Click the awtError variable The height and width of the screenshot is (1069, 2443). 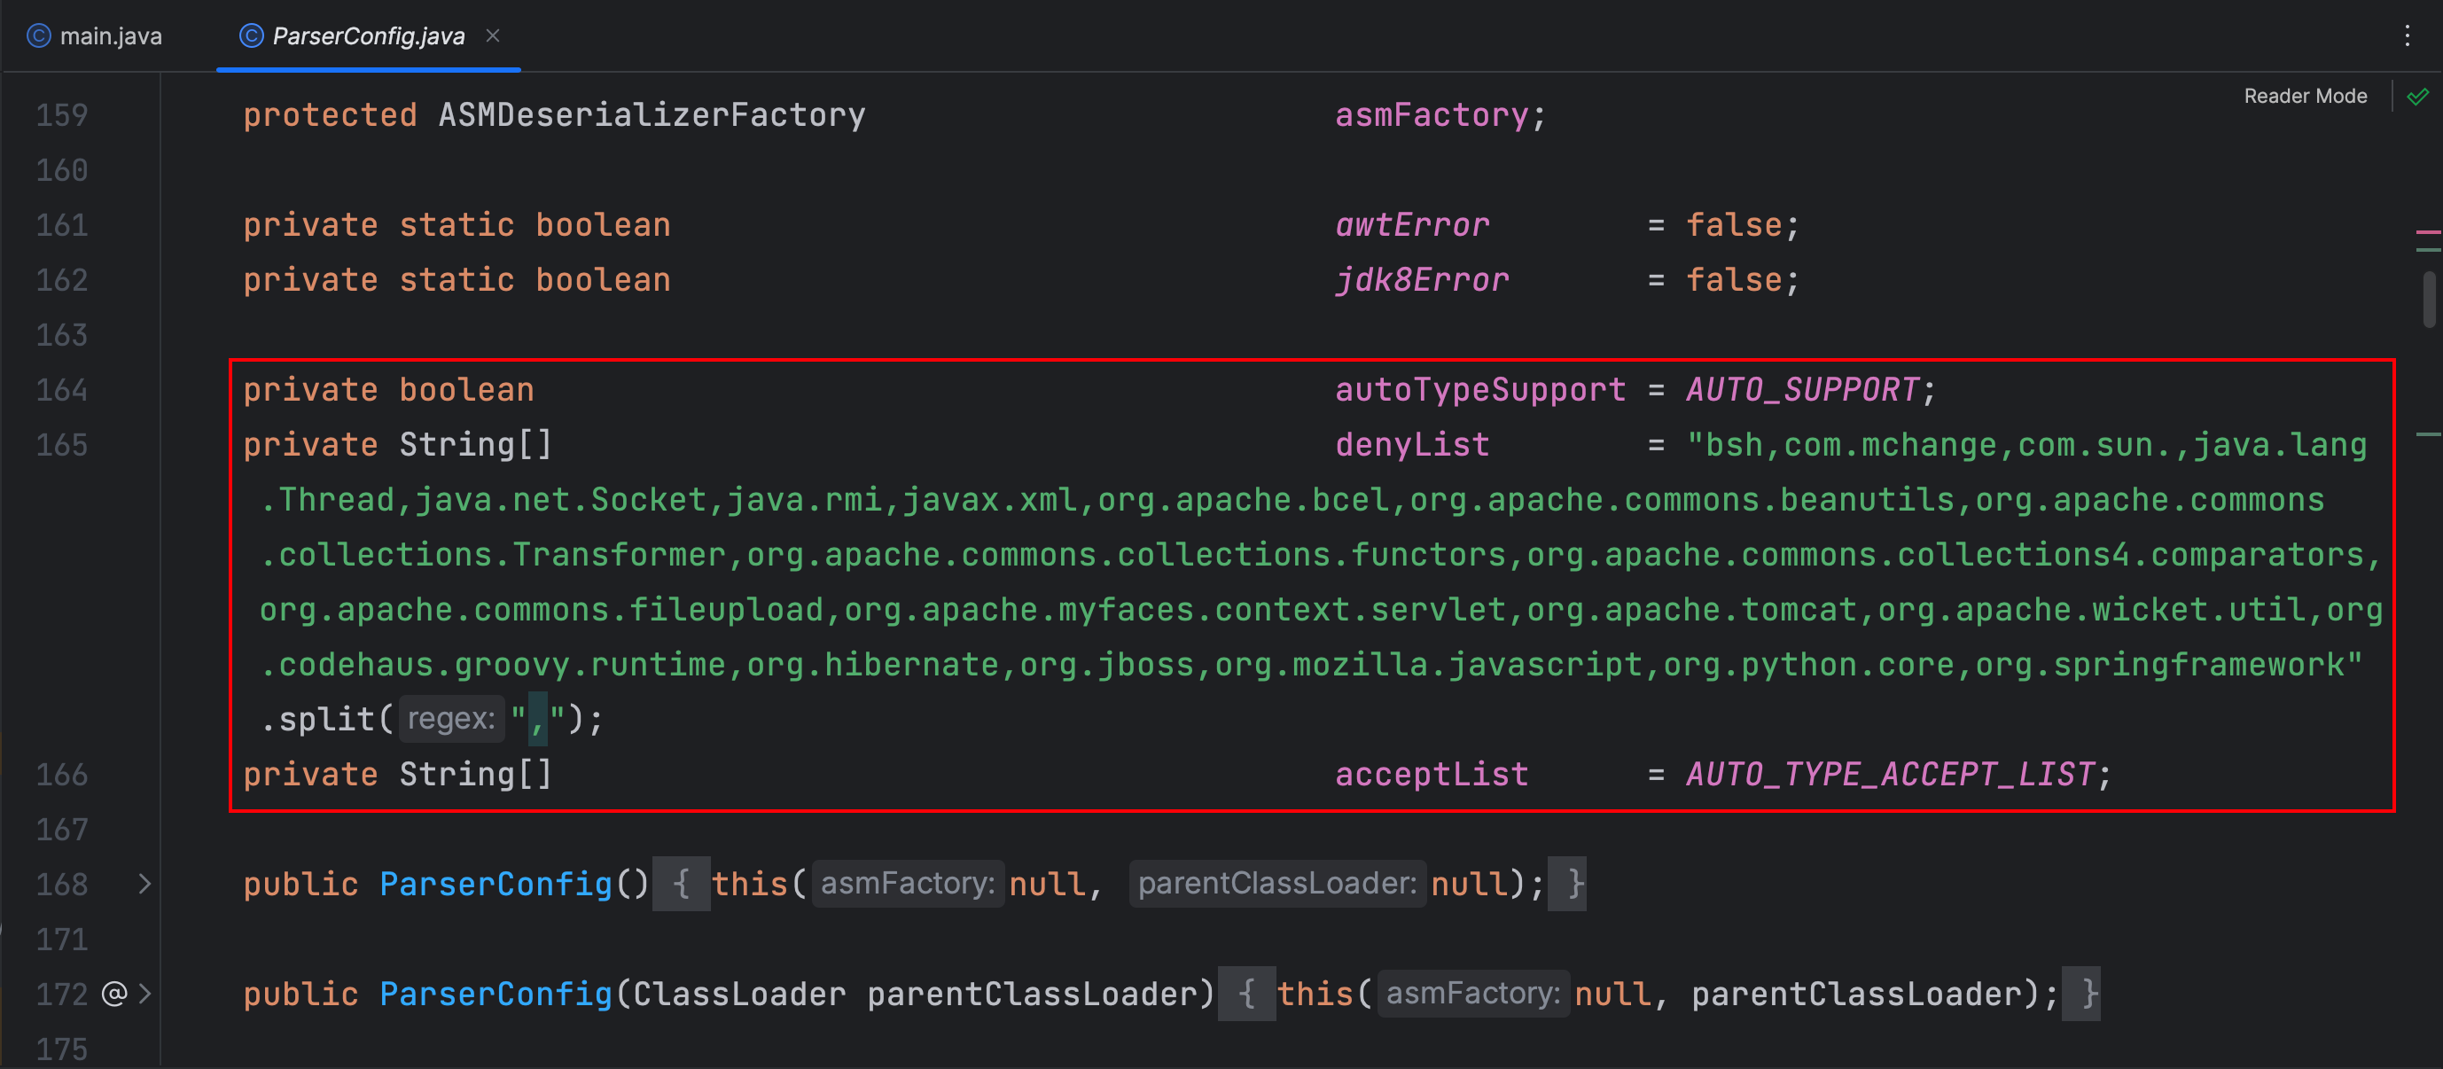pyautogui.click(x=1412, y=226)
